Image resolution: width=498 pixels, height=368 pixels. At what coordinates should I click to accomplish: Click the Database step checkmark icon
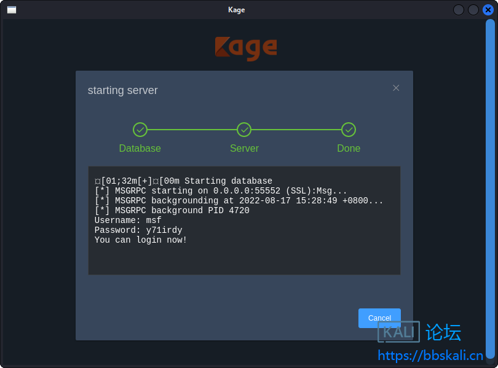tap(140, 130)
